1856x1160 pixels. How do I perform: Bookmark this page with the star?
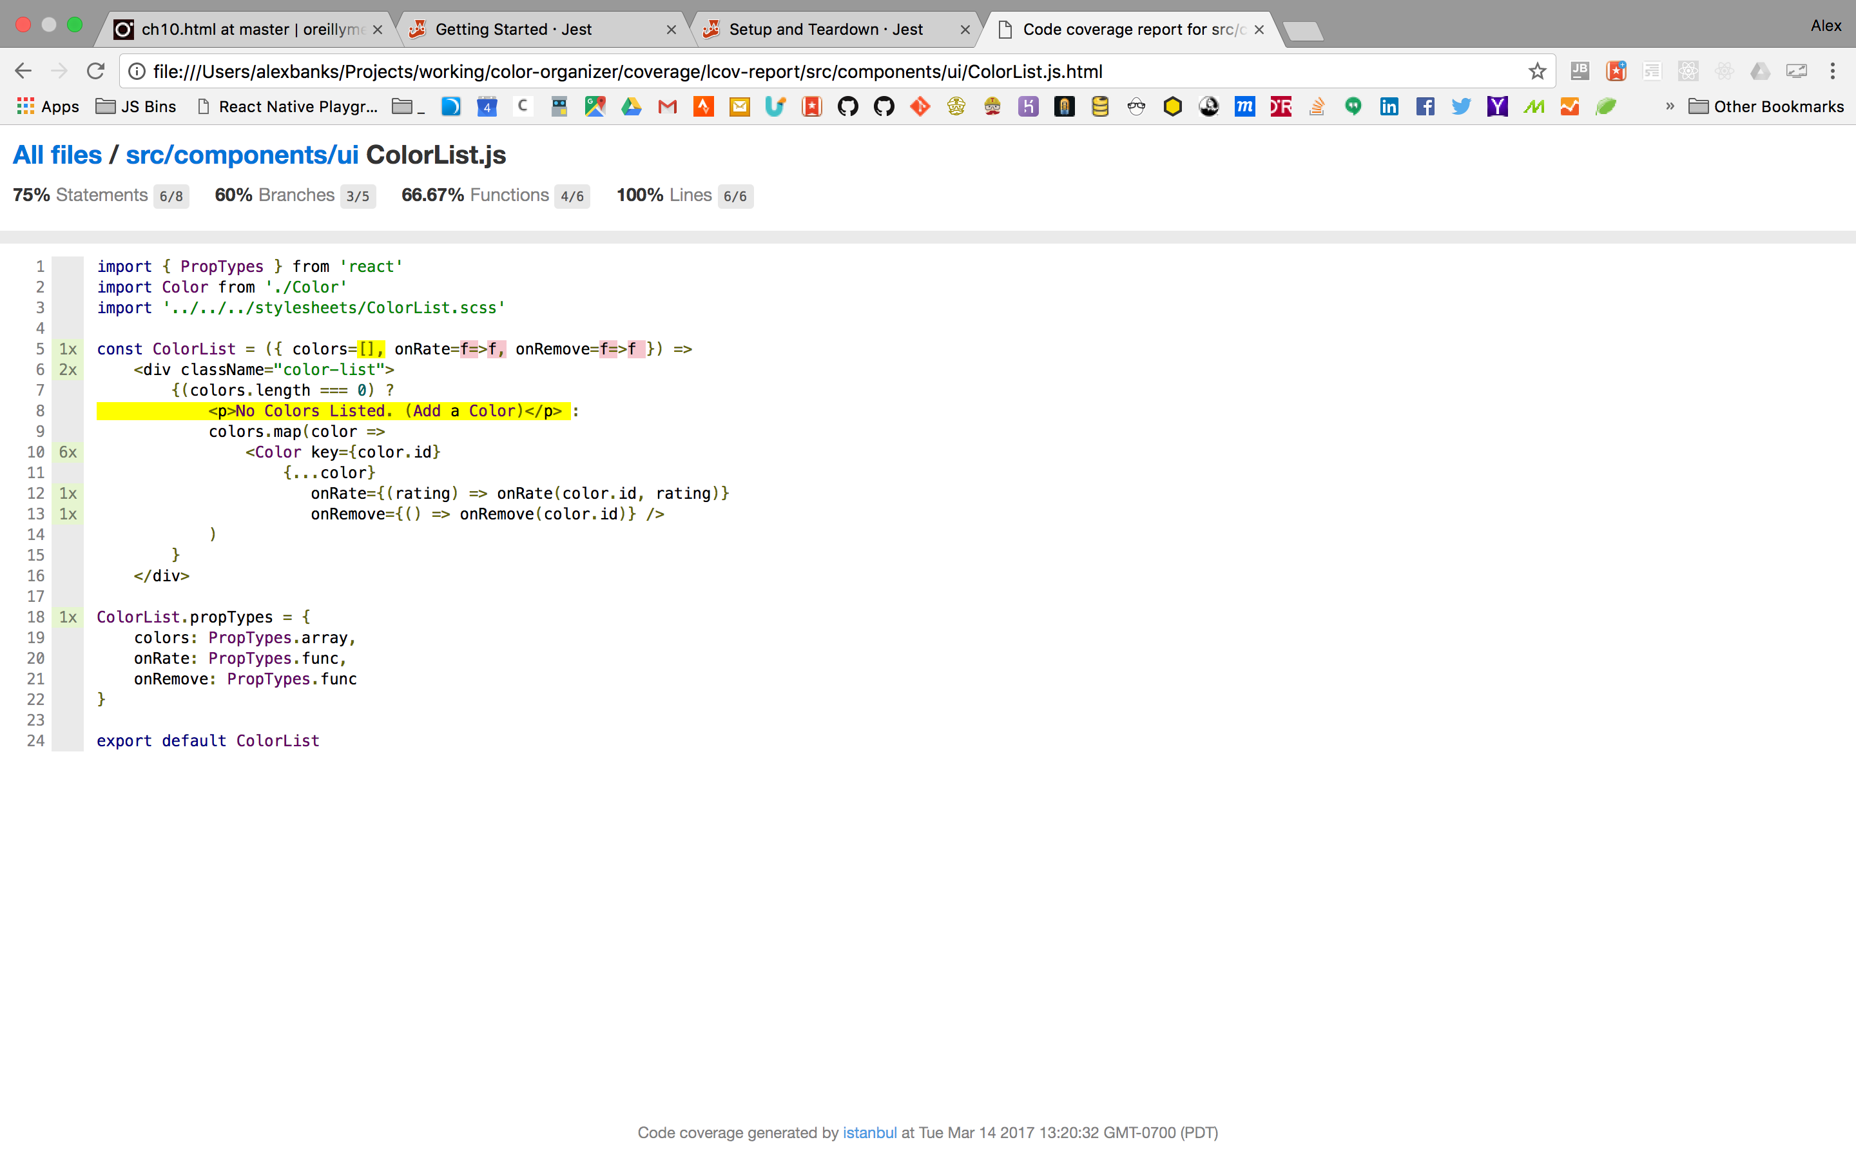[x=1537, y=72]
